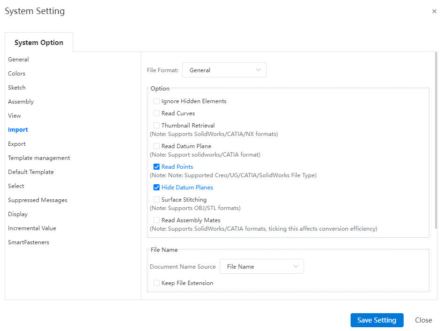
Task: Enable Keep File Extension checkbox
Action: (x=156, y=283)
